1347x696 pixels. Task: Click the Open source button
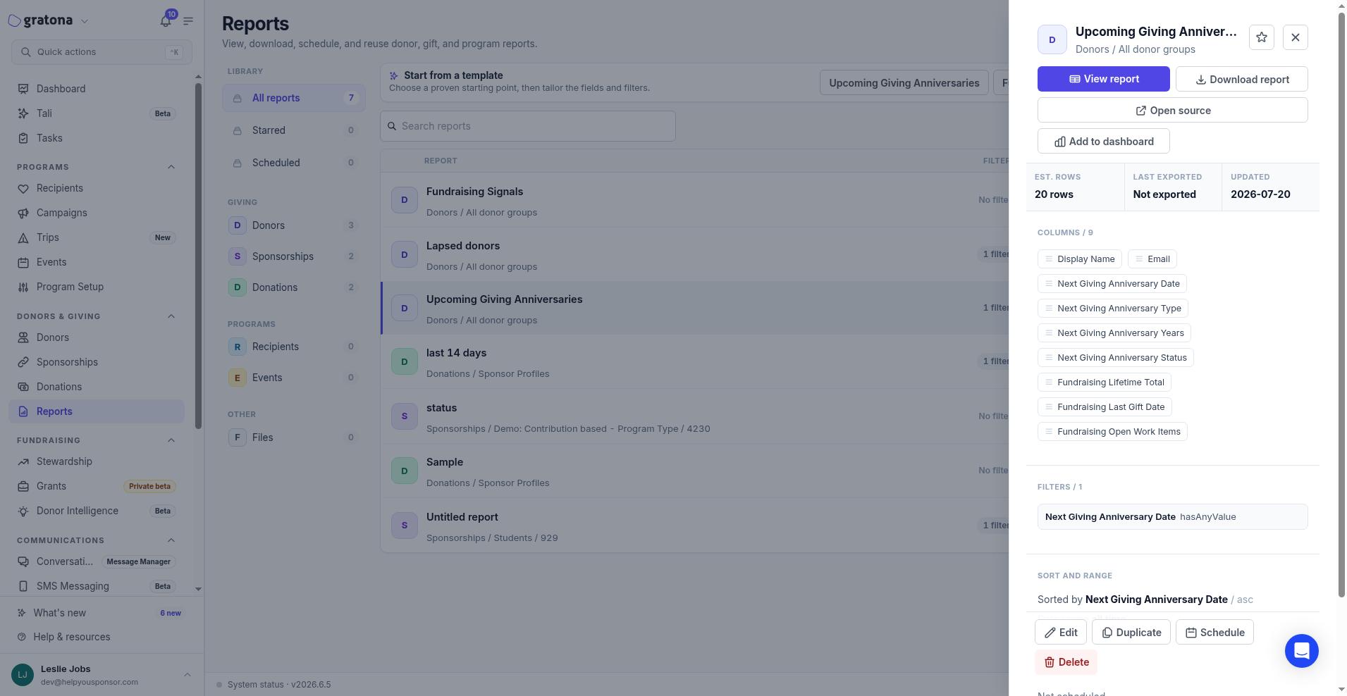point(1172,110)
